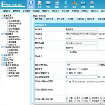Click the home icon beside 系统设置 root

[x=2, y=16]
